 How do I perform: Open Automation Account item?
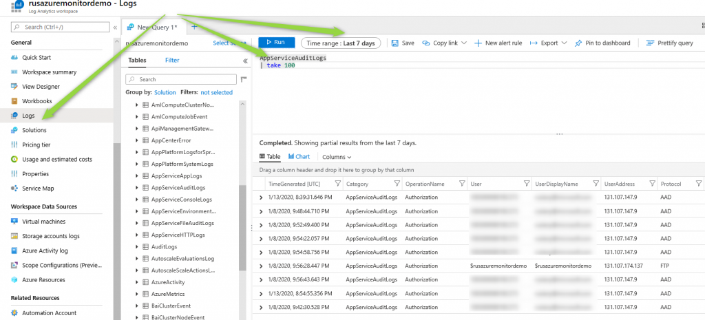click(49, 313)
